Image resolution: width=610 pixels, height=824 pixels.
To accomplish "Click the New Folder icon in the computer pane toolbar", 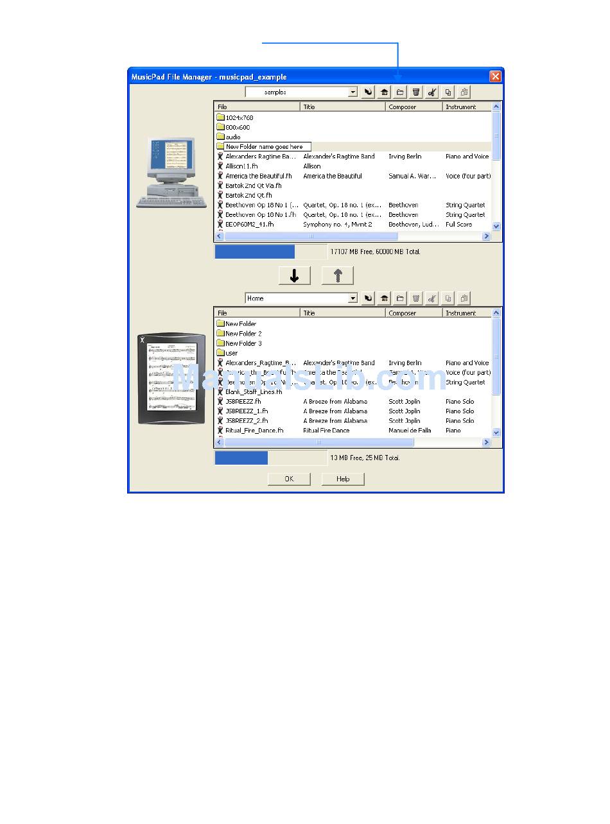I will (x=400, y=92).
